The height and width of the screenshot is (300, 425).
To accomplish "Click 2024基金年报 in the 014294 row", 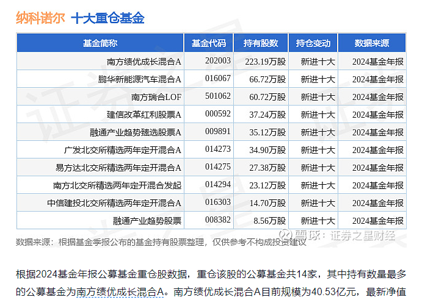I will (x=378, y=185).
